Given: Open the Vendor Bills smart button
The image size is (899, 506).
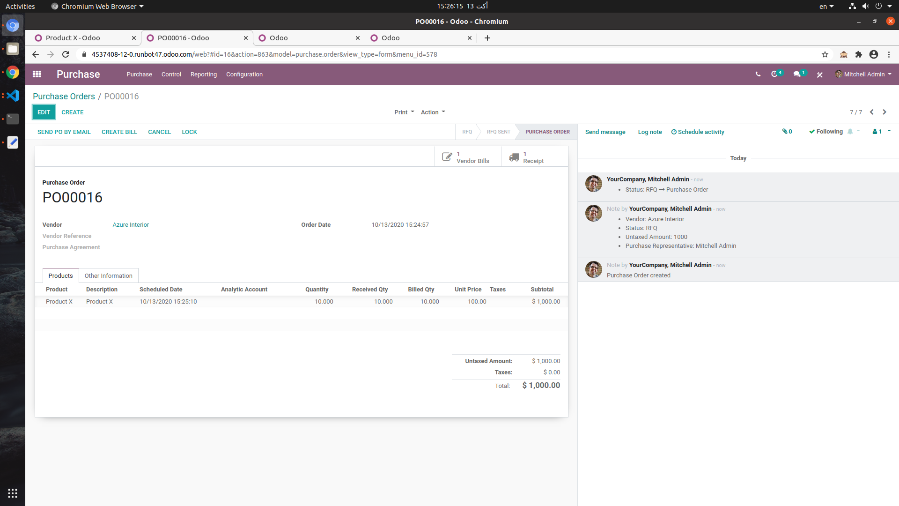Looking at the screenshot, I should [x=468, y=156].
